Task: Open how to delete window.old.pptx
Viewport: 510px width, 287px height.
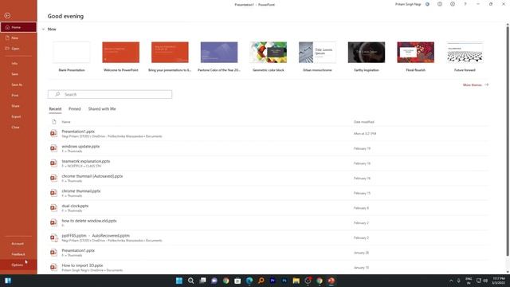Action: coord(269,223)
